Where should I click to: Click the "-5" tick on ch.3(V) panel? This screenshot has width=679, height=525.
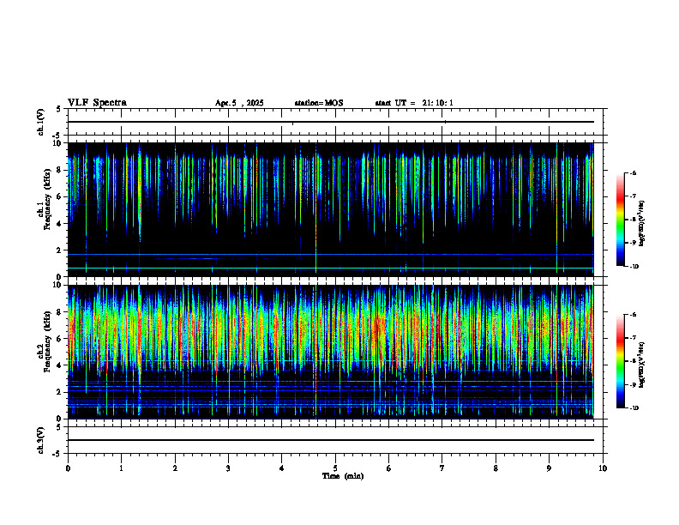tap(57, 454)
